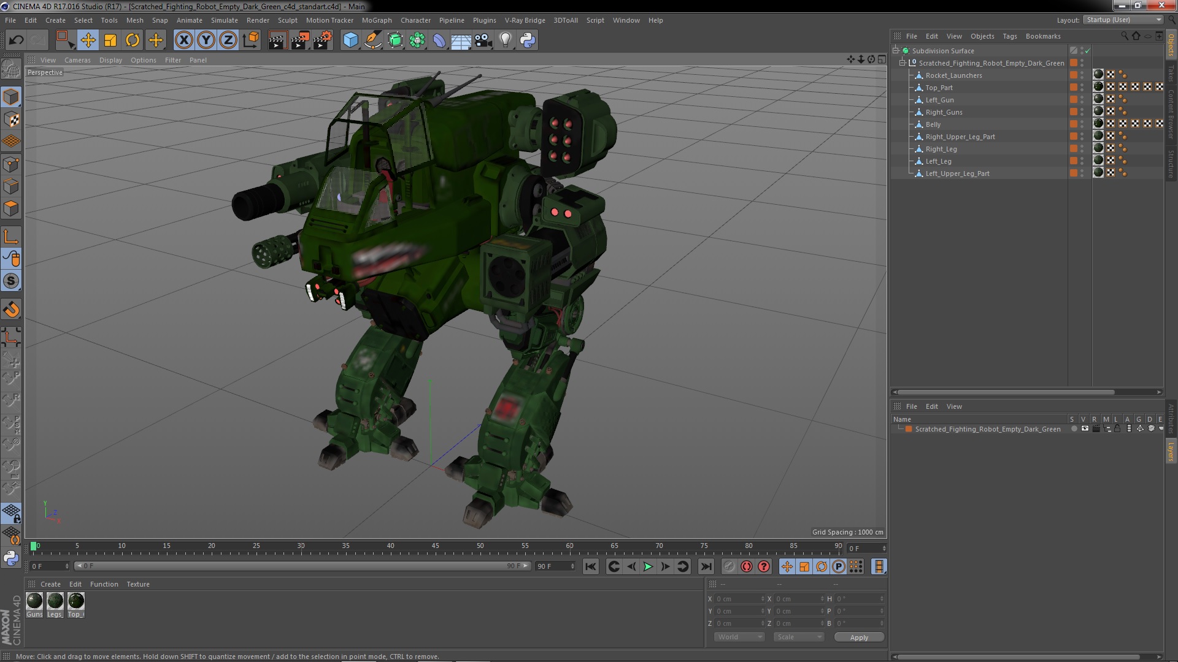This screenshot has width=1178, height=662.
Task: Open the Python script icon in toolbar
Action: click(528, 40)
